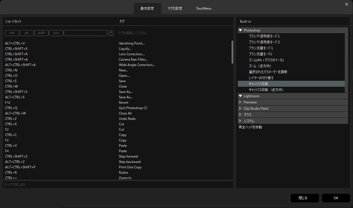Collapse the Photoshop group
353x208 pixels.
(240, 30)
